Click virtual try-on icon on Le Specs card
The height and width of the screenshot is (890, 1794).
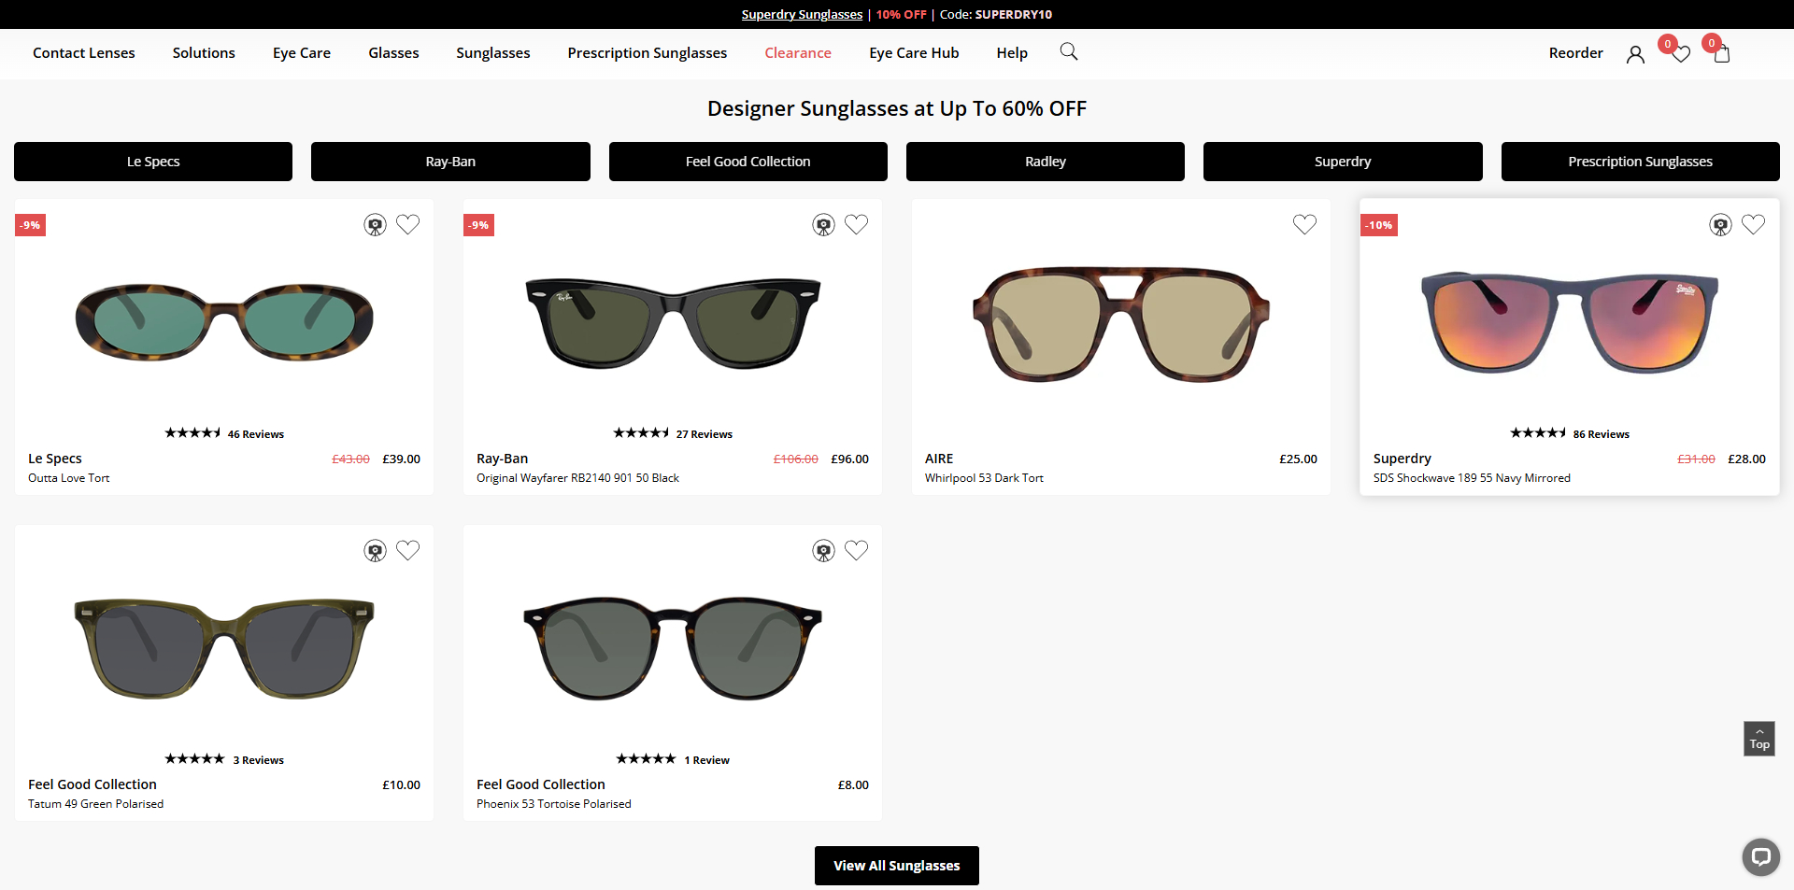tap(375, 225)
